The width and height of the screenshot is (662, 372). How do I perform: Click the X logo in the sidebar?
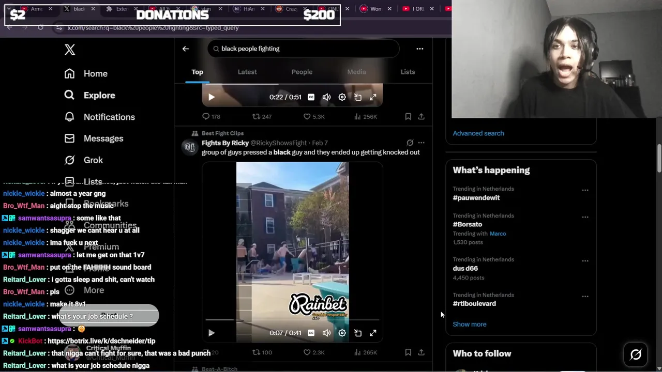(x=70, y=50)
